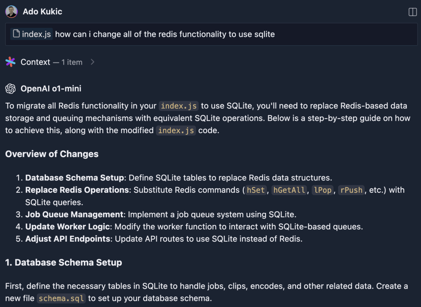This screenshot has height=307, width=421.
Task: Click the '1. Database Schema Setup' heading
Action: 64,263
